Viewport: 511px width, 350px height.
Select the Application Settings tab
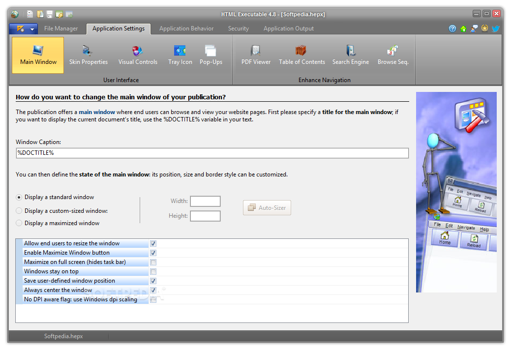coord(119,29)
